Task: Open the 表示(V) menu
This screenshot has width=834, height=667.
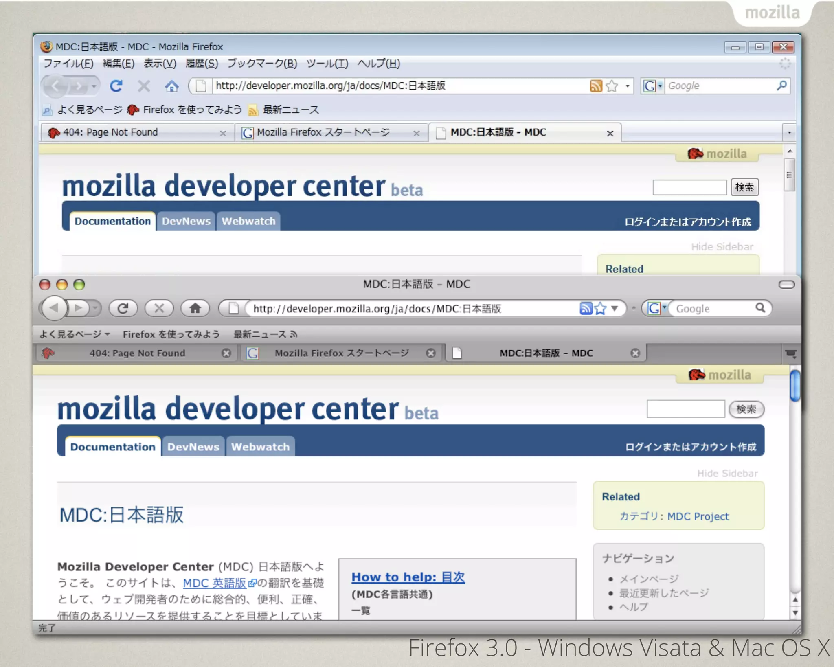Action: (x=160, y=64)
